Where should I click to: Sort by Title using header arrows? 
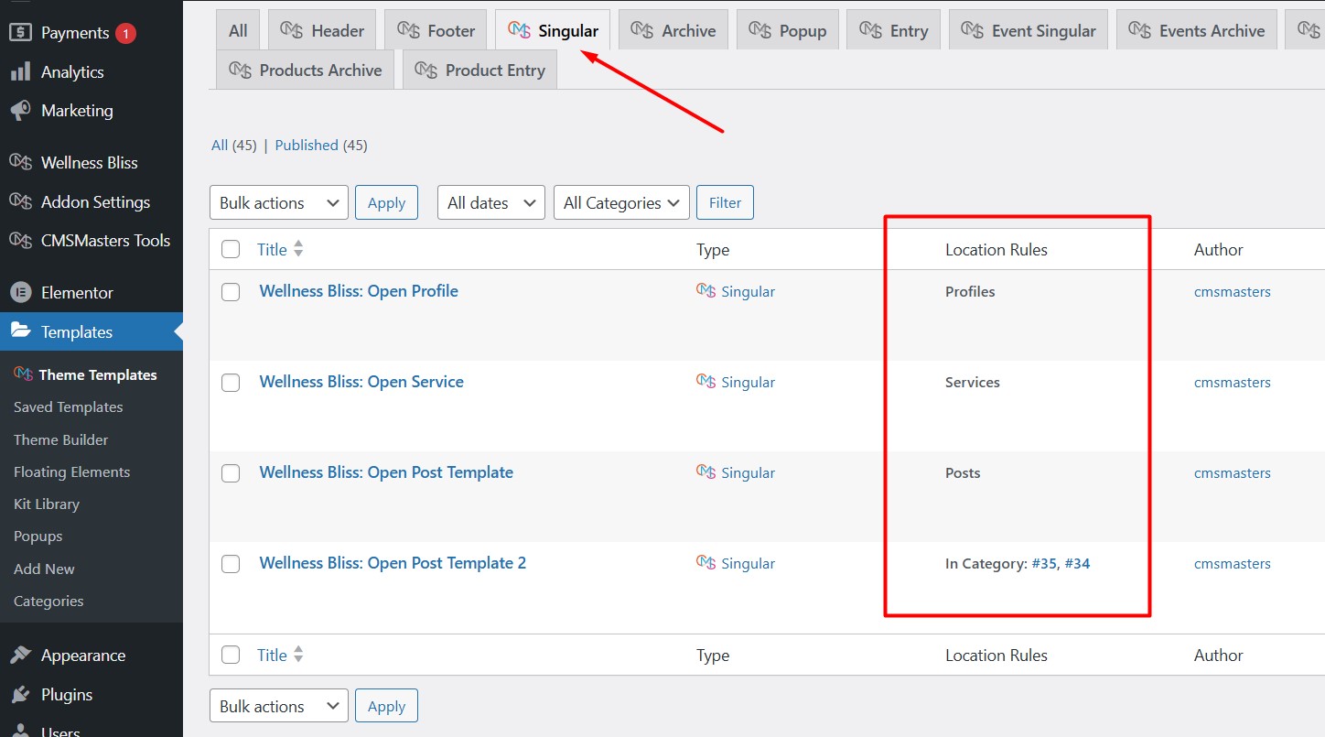[x=298, y=249]
